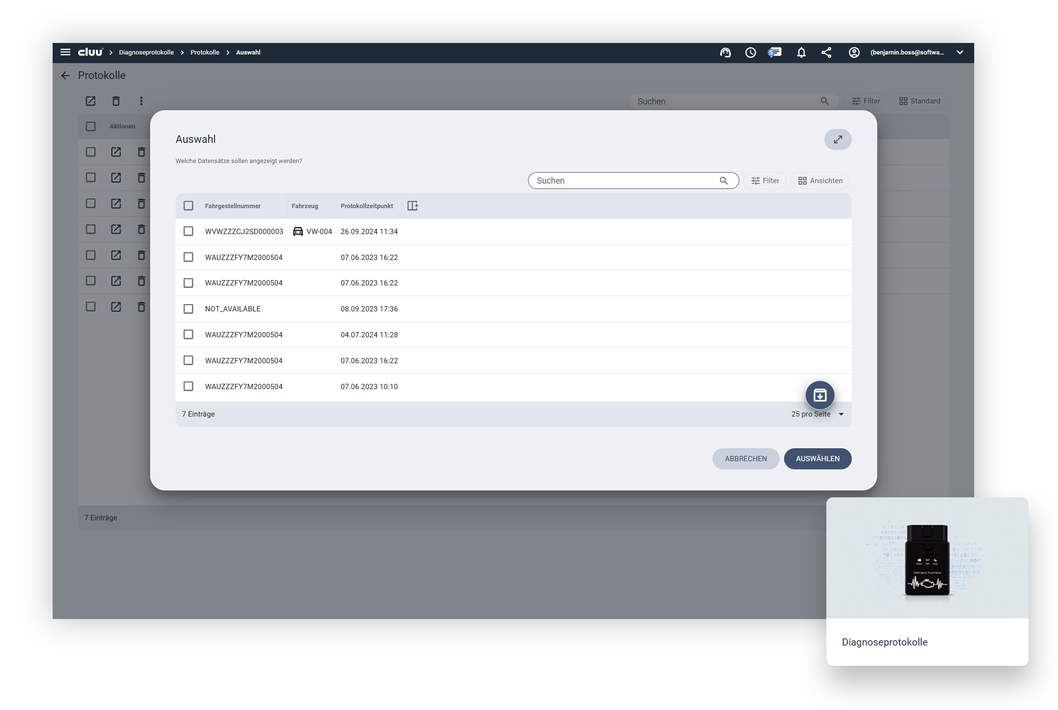Screen dimensions: 1058x710
Task: Expand the user account chevron
Action: 959,53
